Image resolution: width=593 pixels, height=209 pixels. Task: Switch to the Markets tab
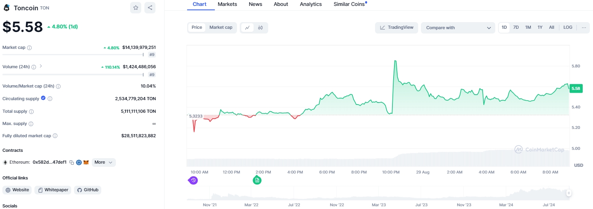coord(227,4)
